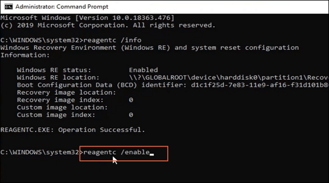Click the BCD identifier GUID value
The height and width of the screenshot is (183, 329).
pyautogui.click(x=260, y=85)
